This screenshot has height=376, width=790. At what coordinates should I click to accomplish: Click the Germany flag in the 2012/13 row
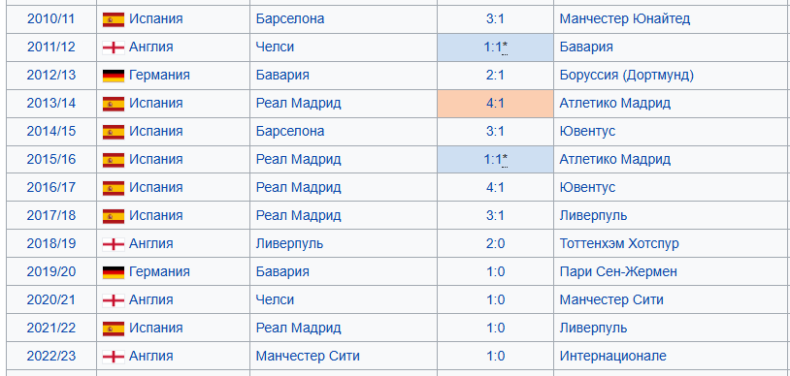click(114, 76)
